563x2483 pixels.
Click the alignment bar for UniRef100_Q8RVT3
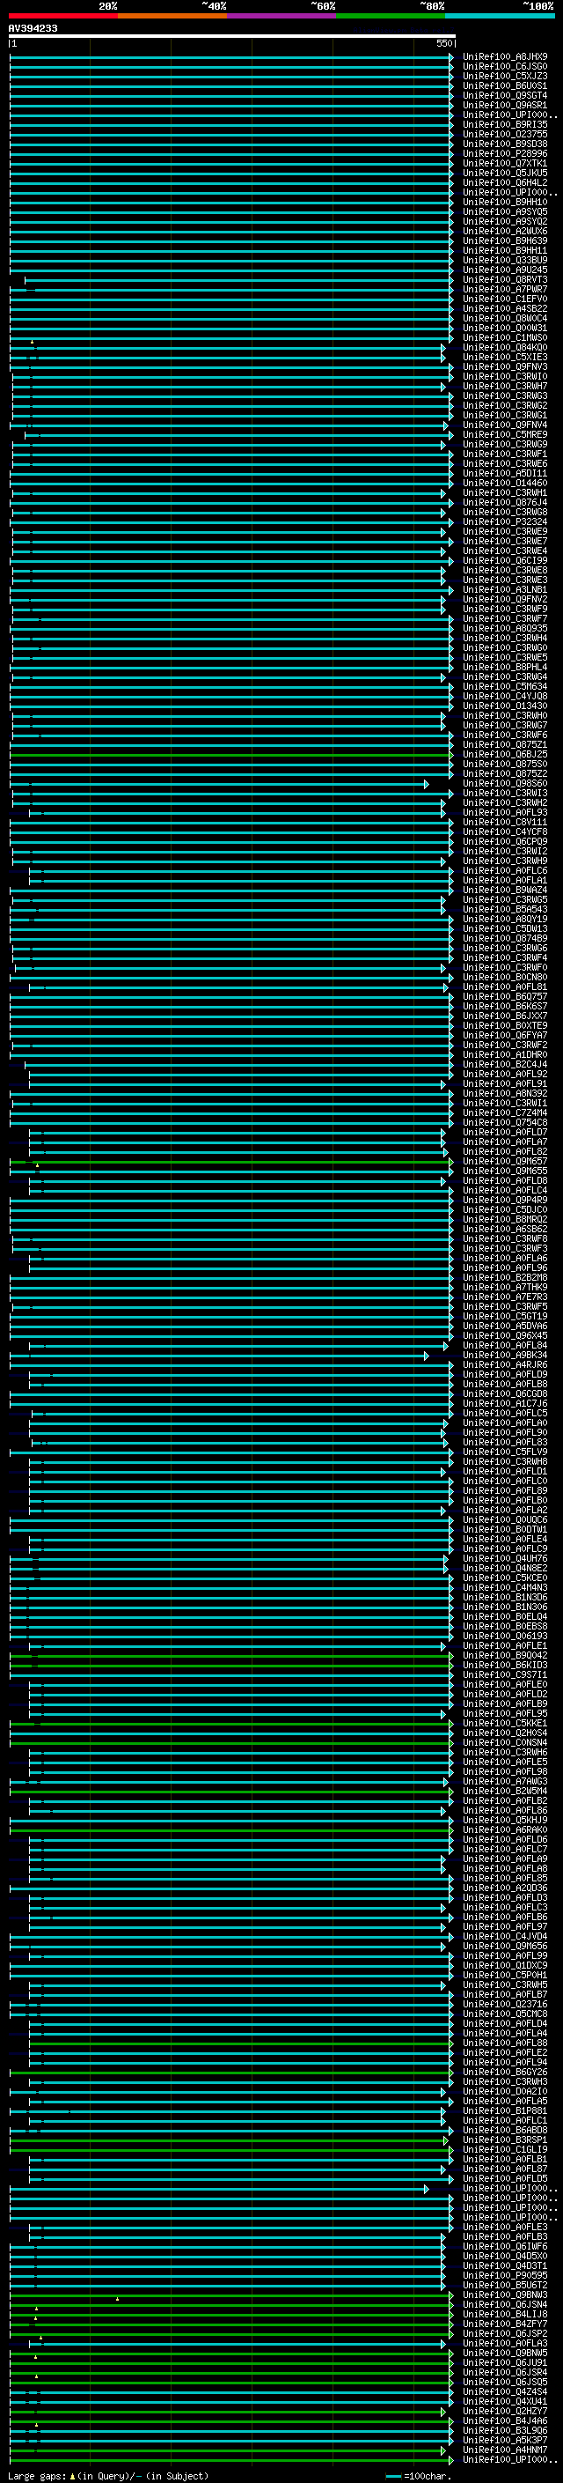(238, 279)
